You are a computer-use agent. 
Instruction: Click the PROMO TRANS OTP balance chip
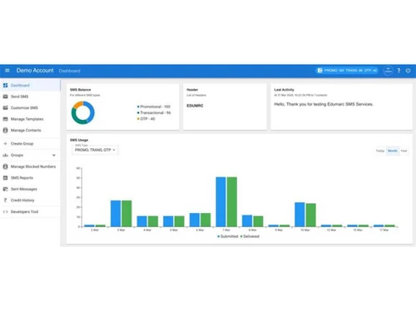tap(347, 71)
